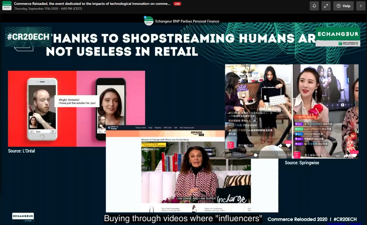Click Today's Deals in the Amazon screenshot
This screenshot has width=367, height=225.
141,128
